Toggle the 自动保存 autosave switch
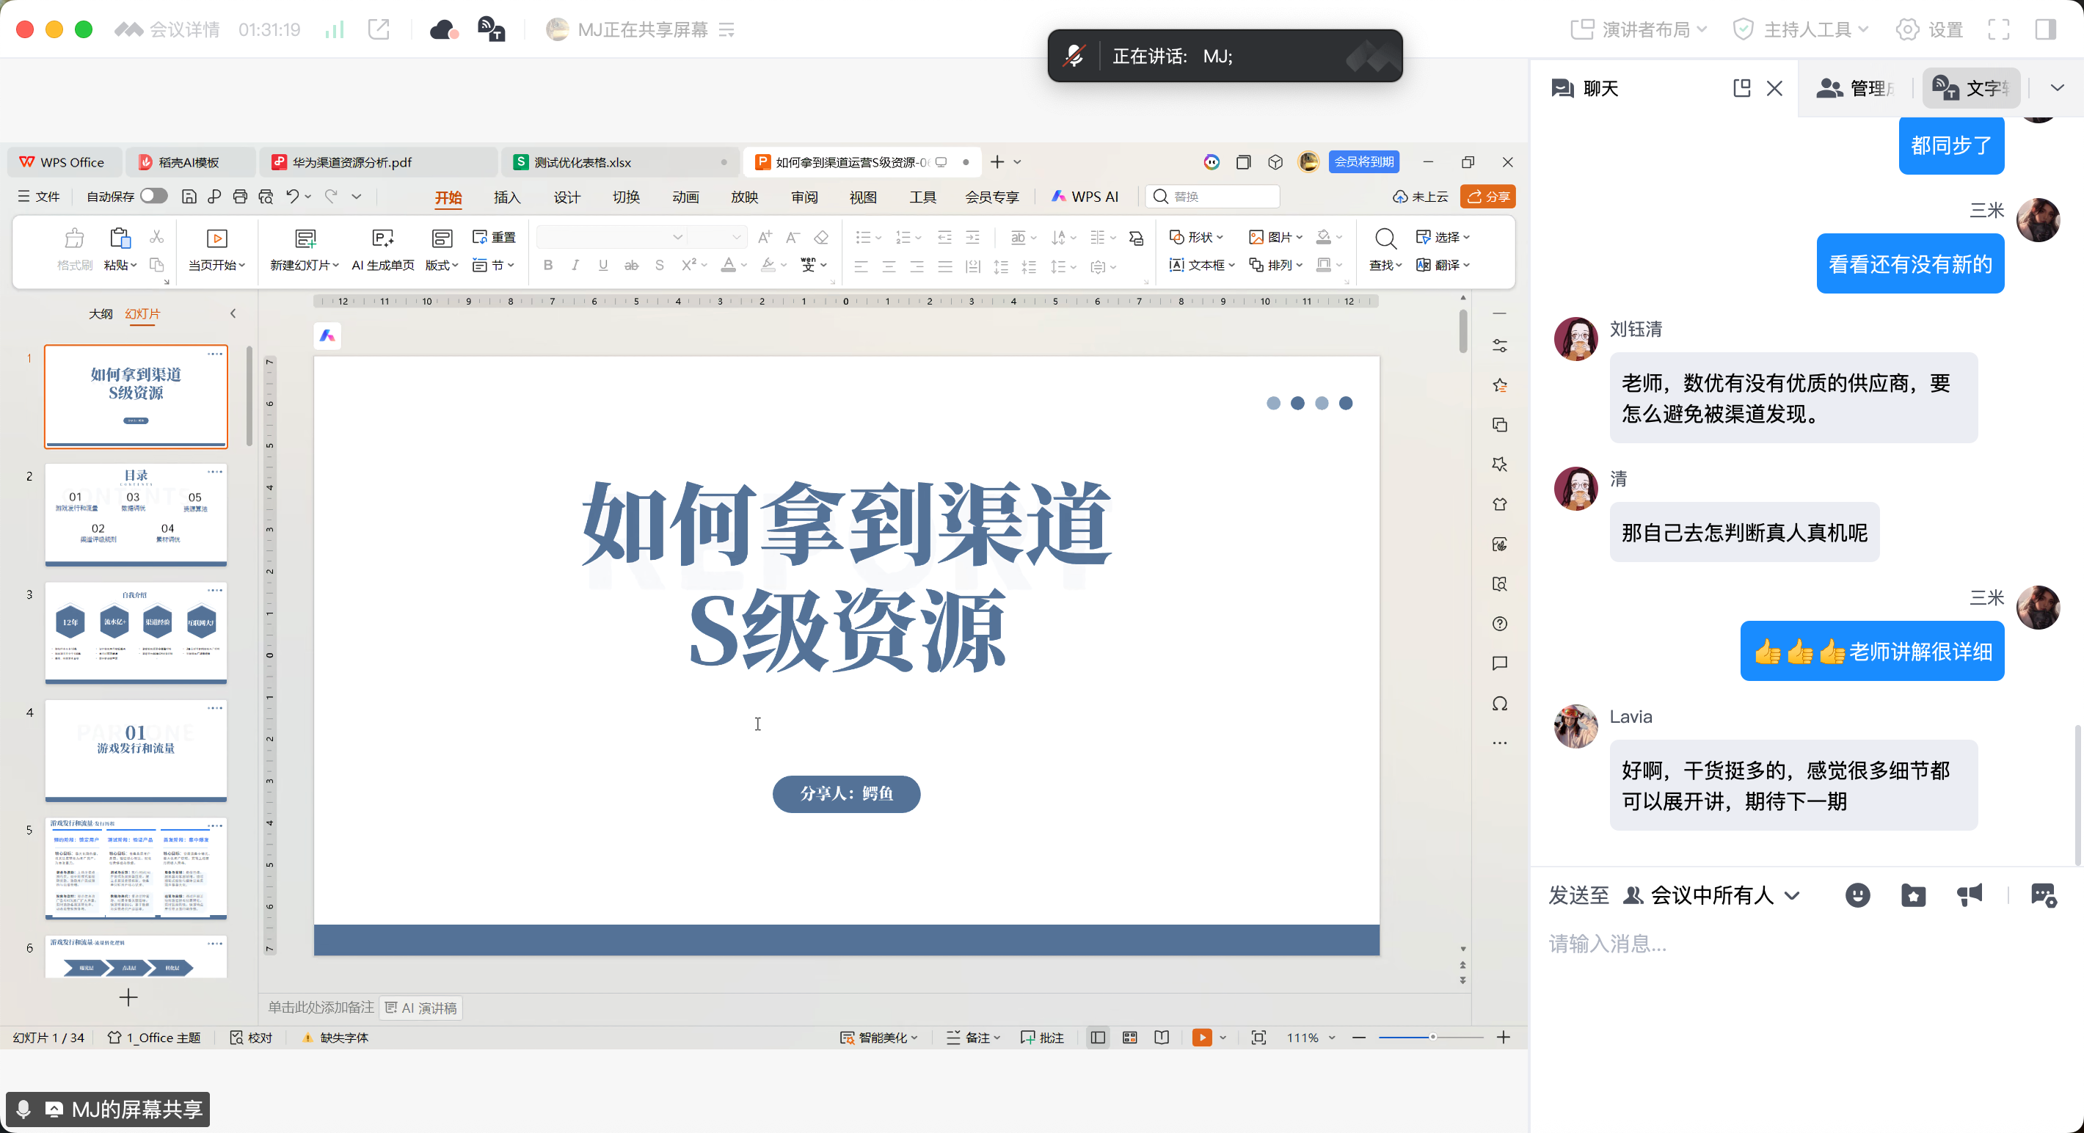Viewport: 2084px width, 1133px height. point(153,196)
